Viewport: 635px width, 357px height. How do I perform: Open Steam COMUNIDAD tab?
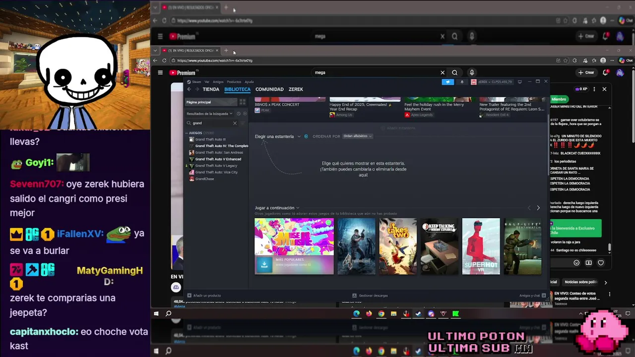tap(269, 89)
